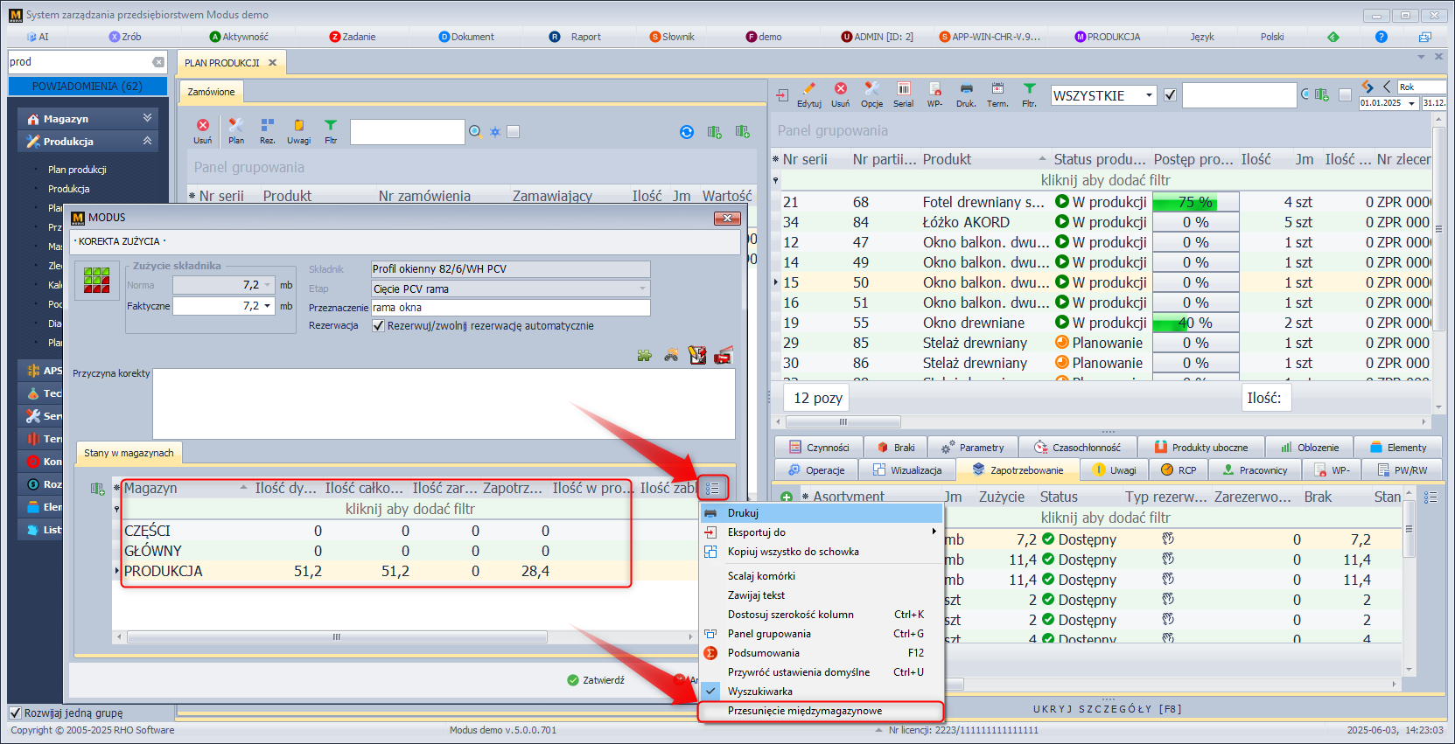
Task: Toggle Rezerwuj/zwolnij rezerwację automatycznie checkbox
Action: (x=379, y=326)
